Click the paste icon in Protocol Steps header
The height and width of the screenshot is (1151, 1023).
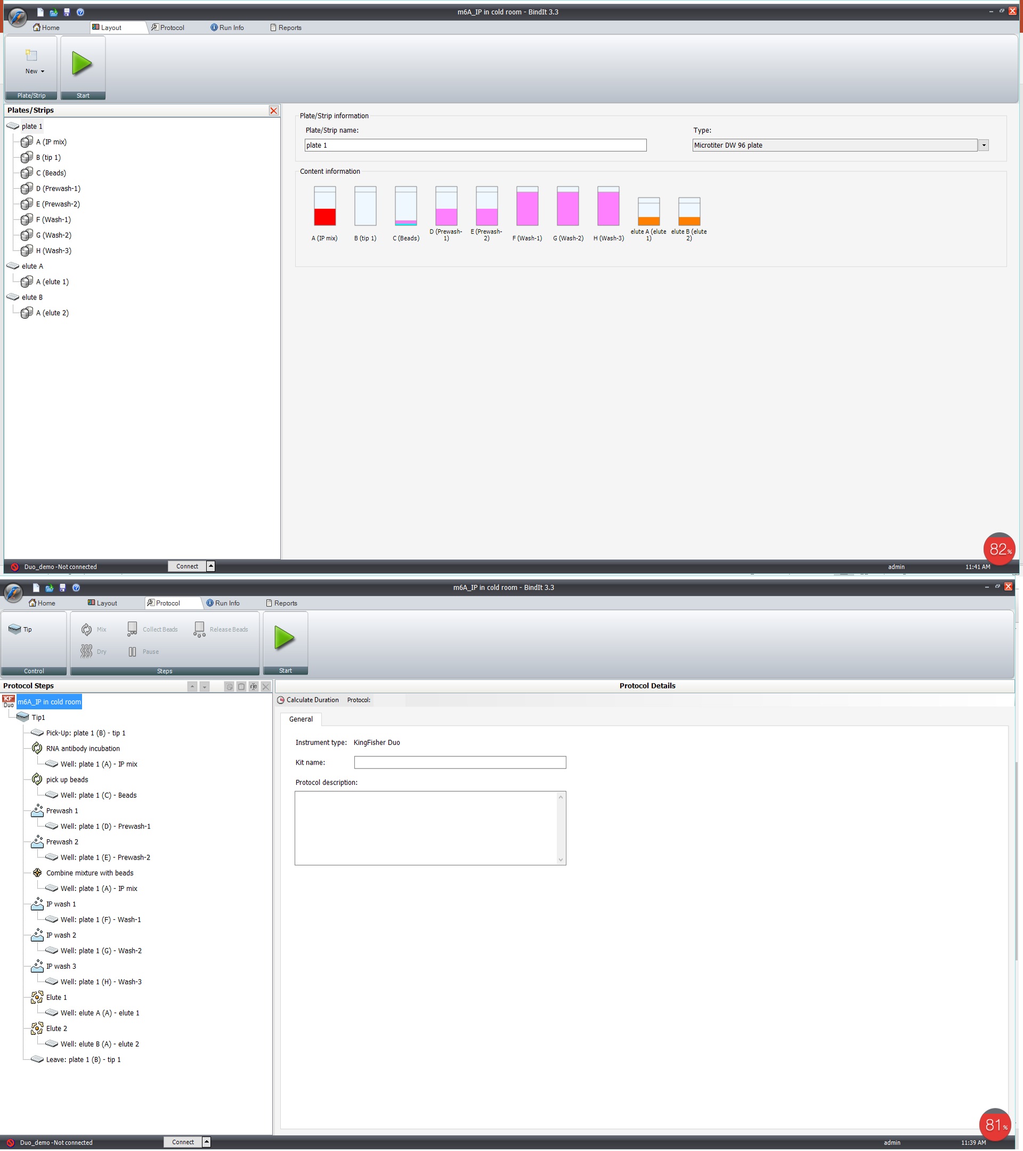241,686
